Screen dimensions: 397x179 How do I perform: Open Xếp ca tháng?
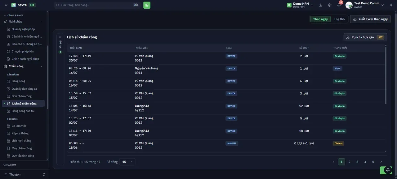[x=20, y=133]
